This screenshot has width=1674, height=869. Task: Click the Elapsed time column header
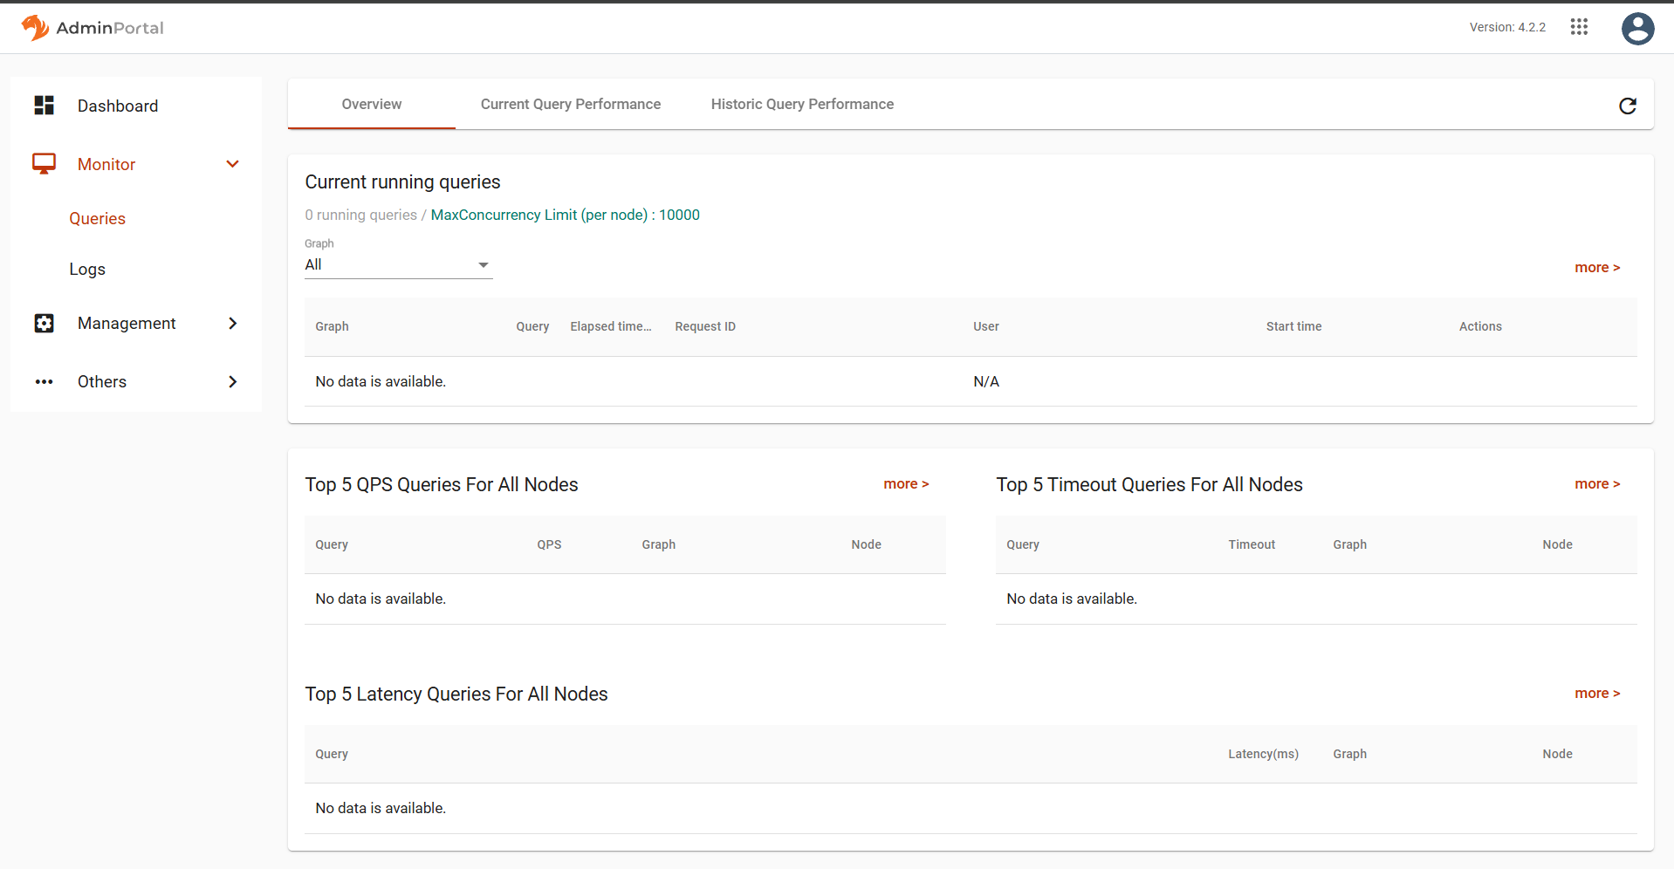click(611, 326)
